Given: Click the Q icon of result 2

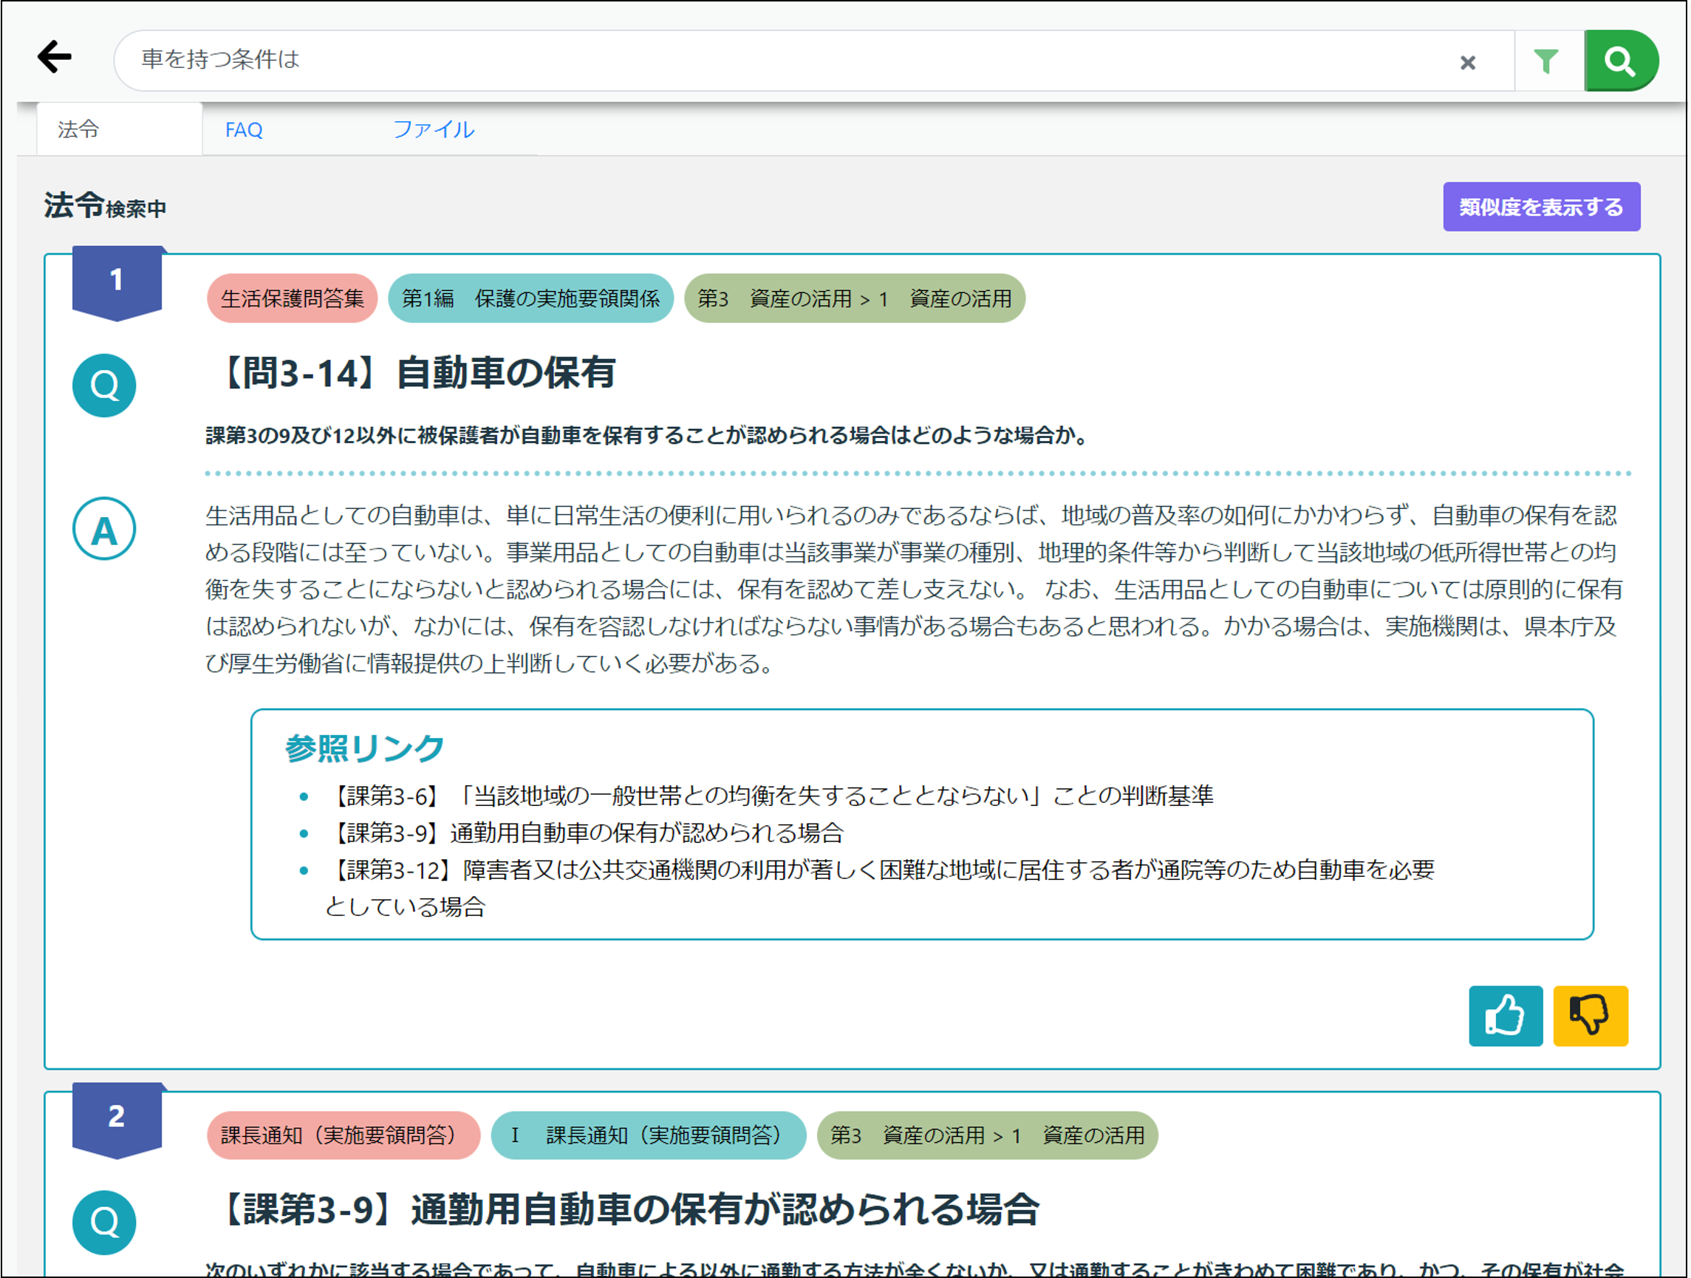Looking at the screenshot, I should pos(104,1221).
